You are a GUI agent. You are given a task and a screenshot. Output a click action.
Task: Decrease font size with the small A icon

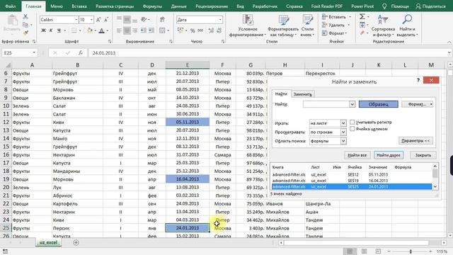(106, 20)
